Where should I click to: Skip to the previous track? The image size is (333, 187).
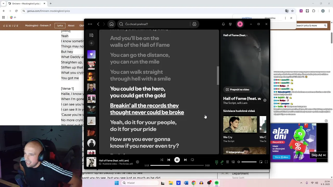[x=169, y=160]
